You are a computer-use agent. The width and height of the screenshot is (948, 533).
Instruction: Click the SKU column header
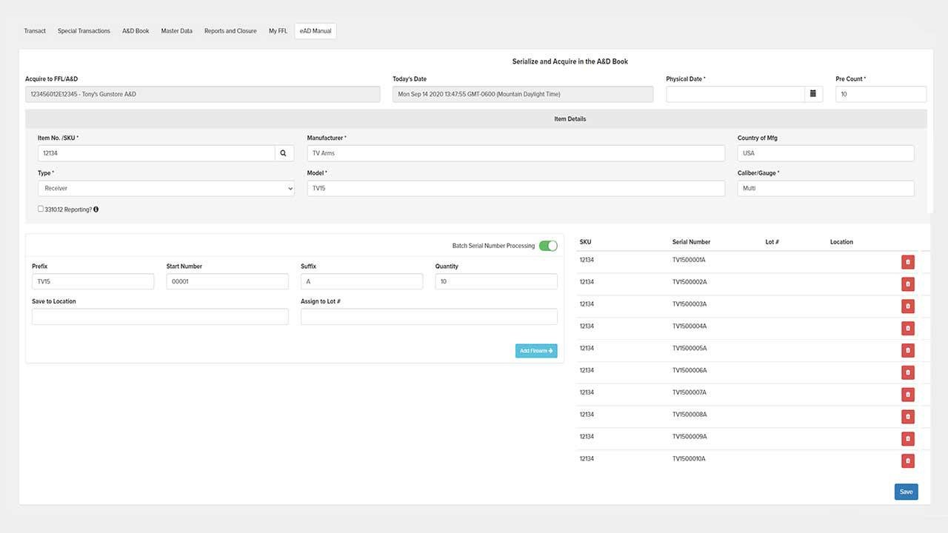[x=585, y=242]
